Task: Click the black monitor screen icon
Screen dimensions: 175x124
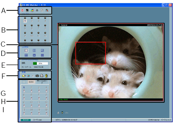Action: (x=27, y=10)
